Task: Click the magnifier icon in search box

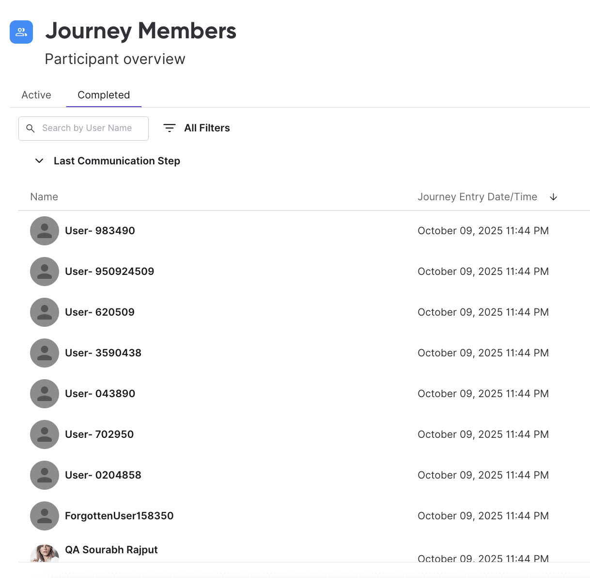Action: tap(31, 128)
